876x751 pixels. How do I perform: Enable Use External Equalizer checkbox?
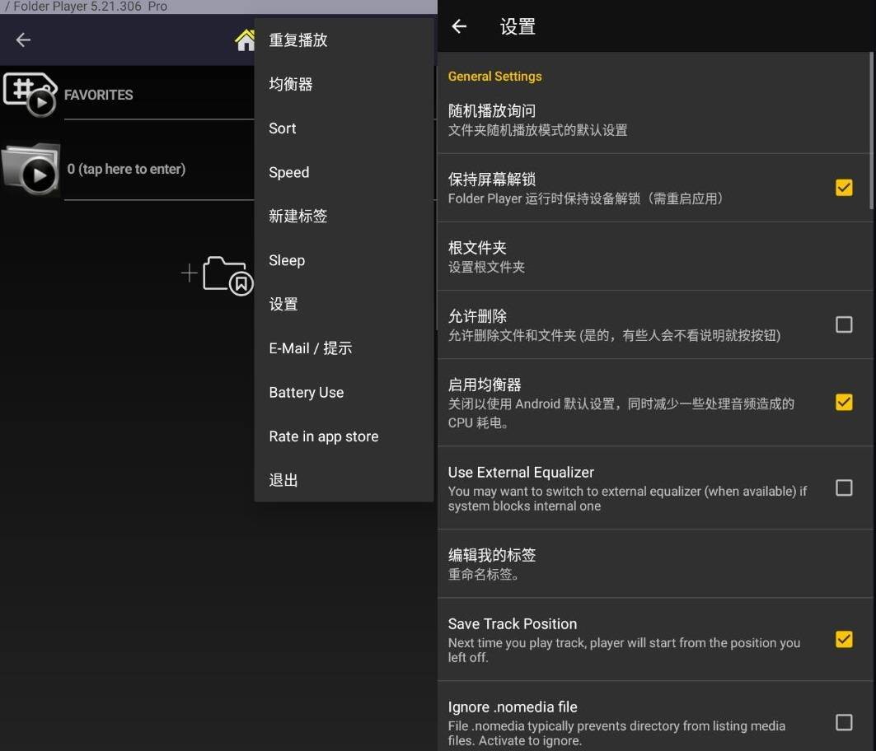click(x=843, y=488)
